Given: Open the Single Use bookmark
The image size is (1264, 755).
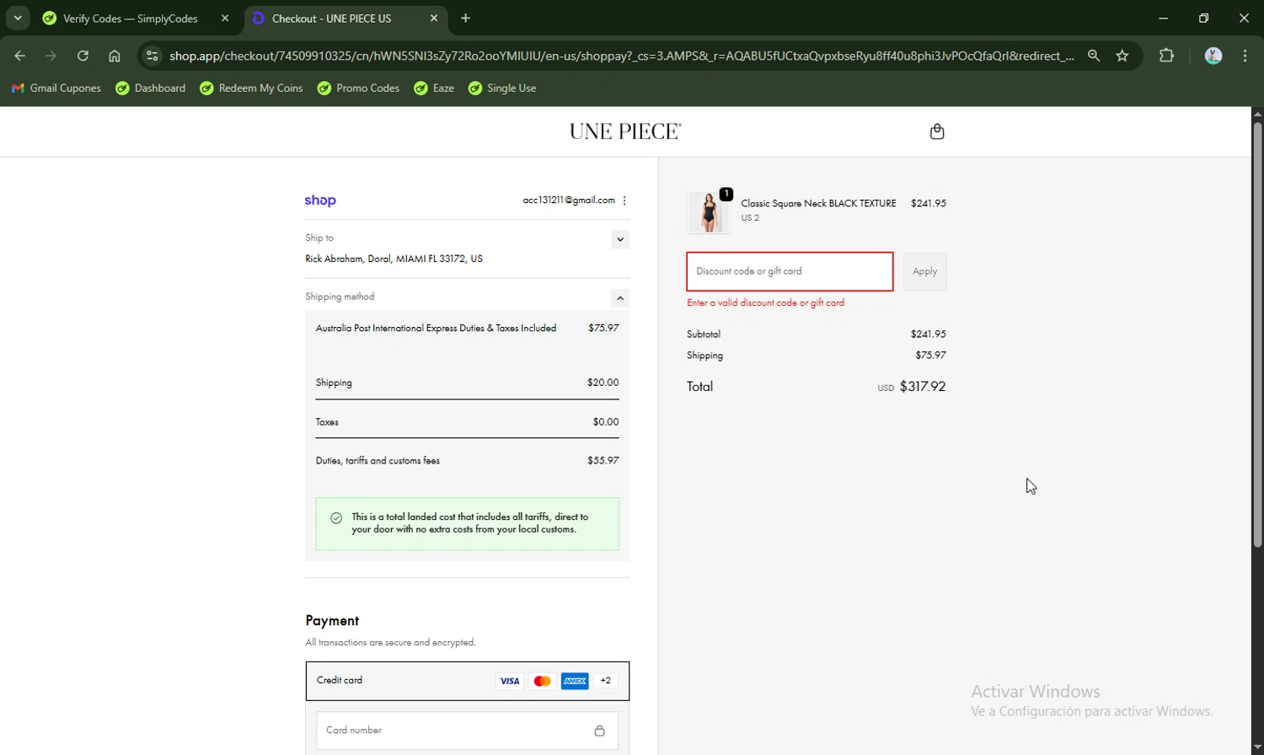Looking at the screenshot, I should click(502, 88).
